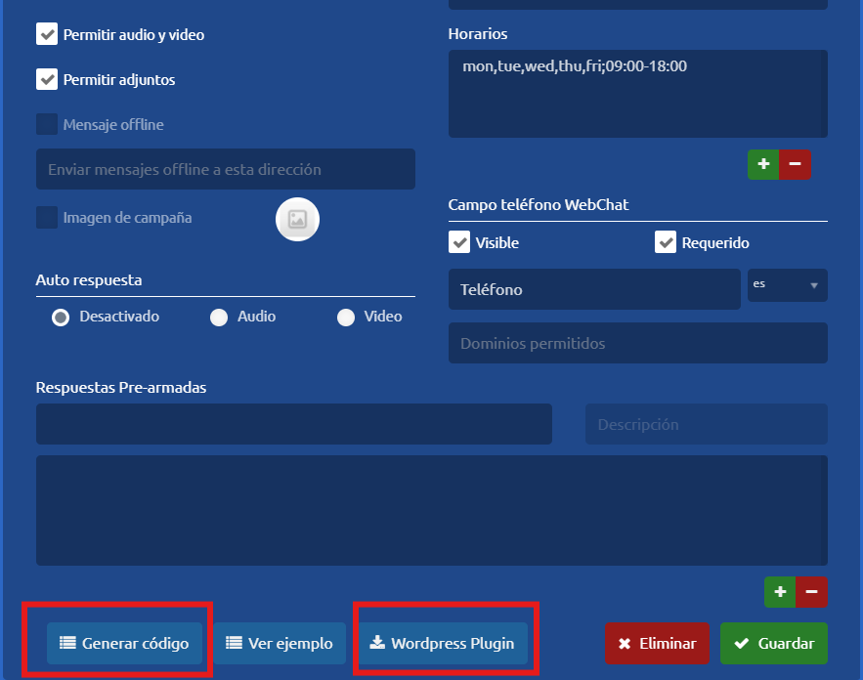Image resolution: width=863 pixels, height=680 pixels.
Task: Enable the Mensaje offline checkbox
Action: [47, 124]
